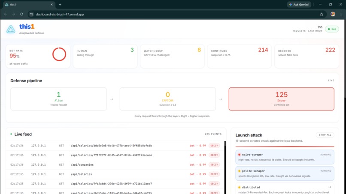Click the live feed vertical scrollbar
This screenshot has width=346, height=194.
[x=225, y=167]
